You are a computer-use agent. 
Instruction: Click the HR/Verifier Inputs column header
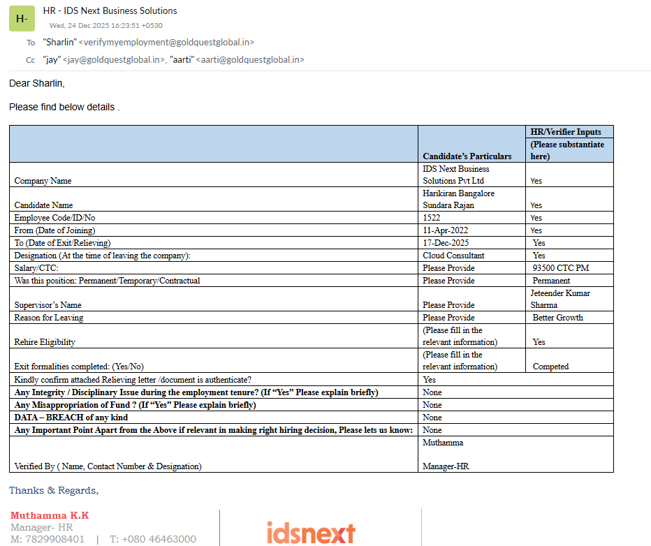pos(566,132)
